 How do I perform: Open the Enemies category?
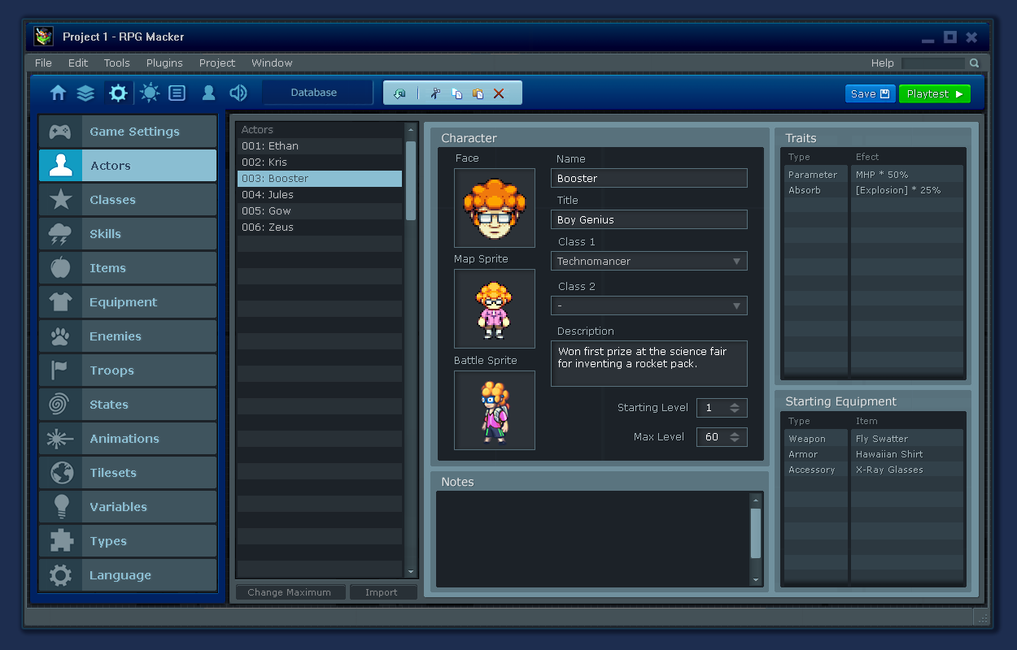pos(128,336)
